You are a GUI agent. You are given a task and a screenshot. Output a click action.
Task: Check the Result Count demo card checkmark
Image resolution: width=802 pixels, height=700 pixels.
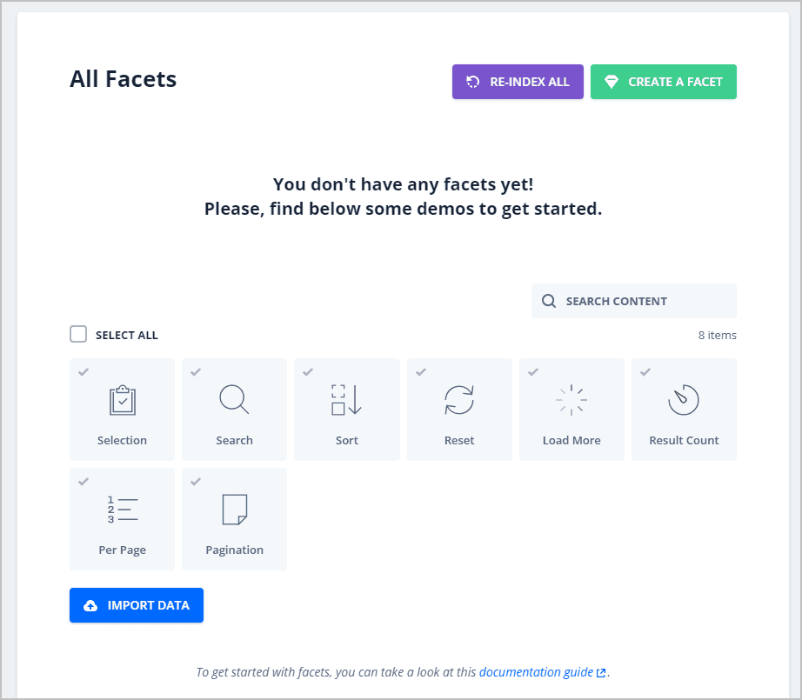645,371
